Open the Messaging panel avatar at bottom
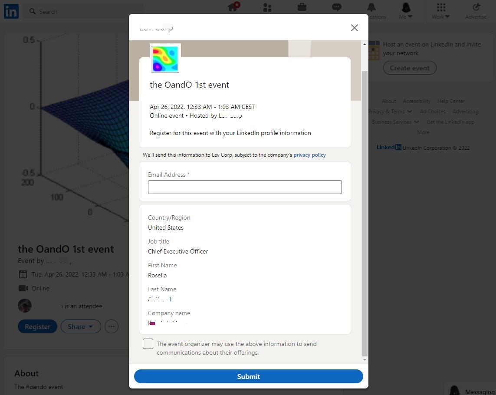The width and height of the screenshot is (496, 395). tap(454, 391)
